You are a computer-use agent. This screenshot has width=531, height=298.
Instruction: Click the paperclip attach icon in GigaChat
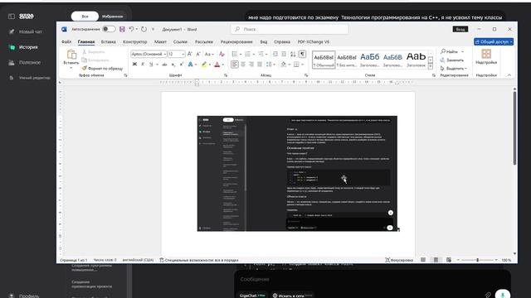pos(488,296)
